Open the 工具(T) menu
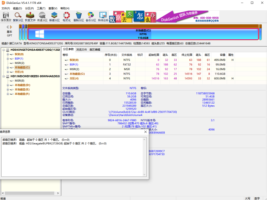 tap(41, 8)
